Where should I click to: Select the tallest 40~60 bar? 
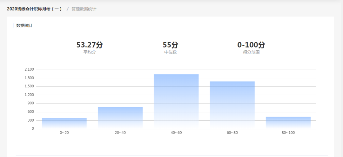point(176,101)
